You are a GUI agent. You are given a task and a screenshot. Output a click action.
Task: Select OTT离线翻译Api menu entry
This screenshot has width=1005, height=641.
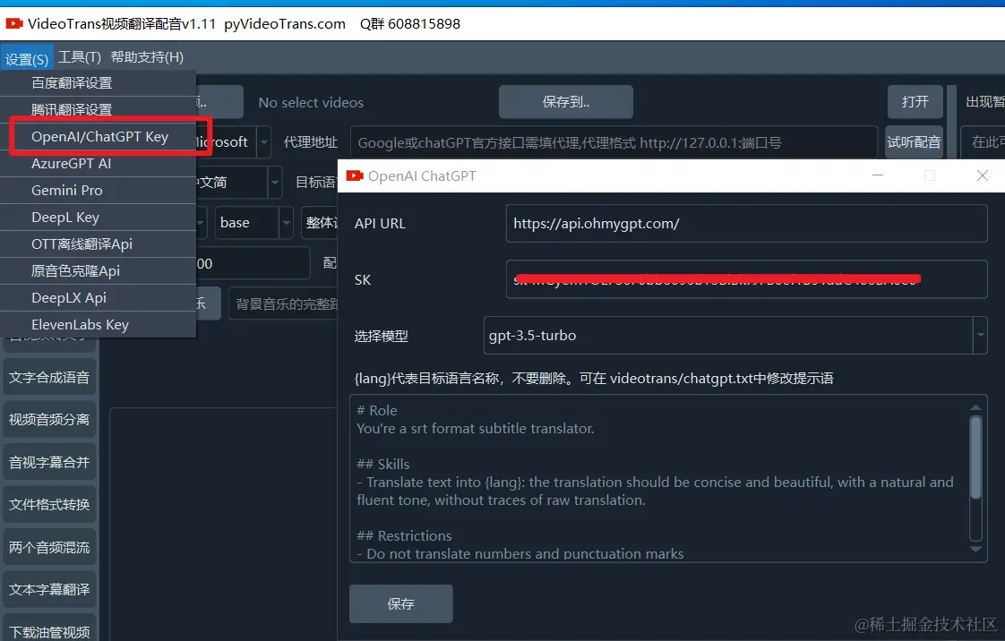[98, 244]
